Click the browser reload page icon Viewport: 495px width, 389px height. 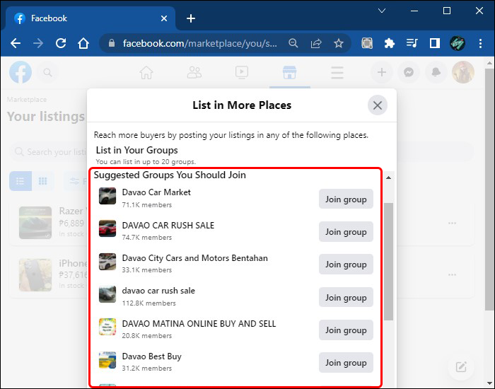pyautogui.click(x=61, y=43)
